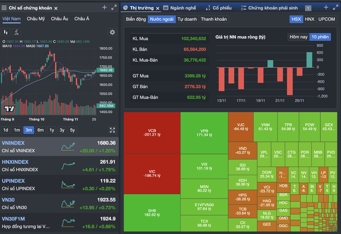The height and width of the screenshot is (234, 341).
Task: Close the Thị trường tab
Action: pos(158,8)
